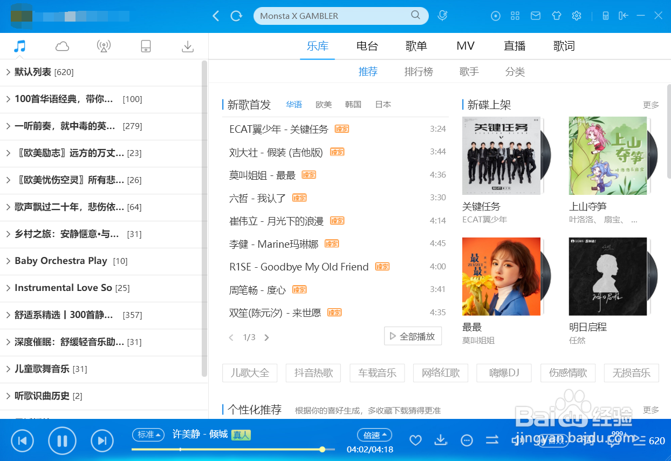Screen dimensions: 671x461
Task: Open the mobile device sidebar tab
Action: [x=146, y=46]
